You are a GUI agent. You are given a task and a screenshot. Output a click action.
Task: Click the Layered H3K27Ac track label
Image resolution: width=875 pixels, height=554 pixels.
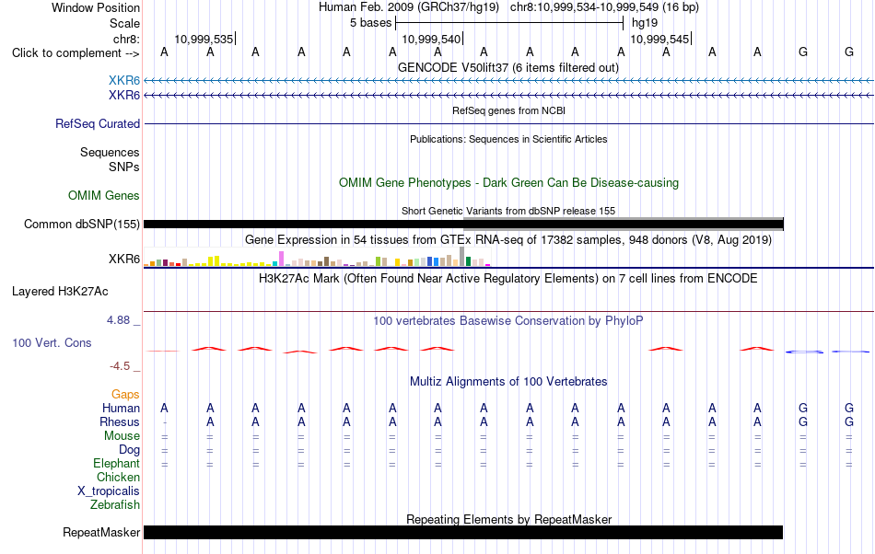click(60, 292)
